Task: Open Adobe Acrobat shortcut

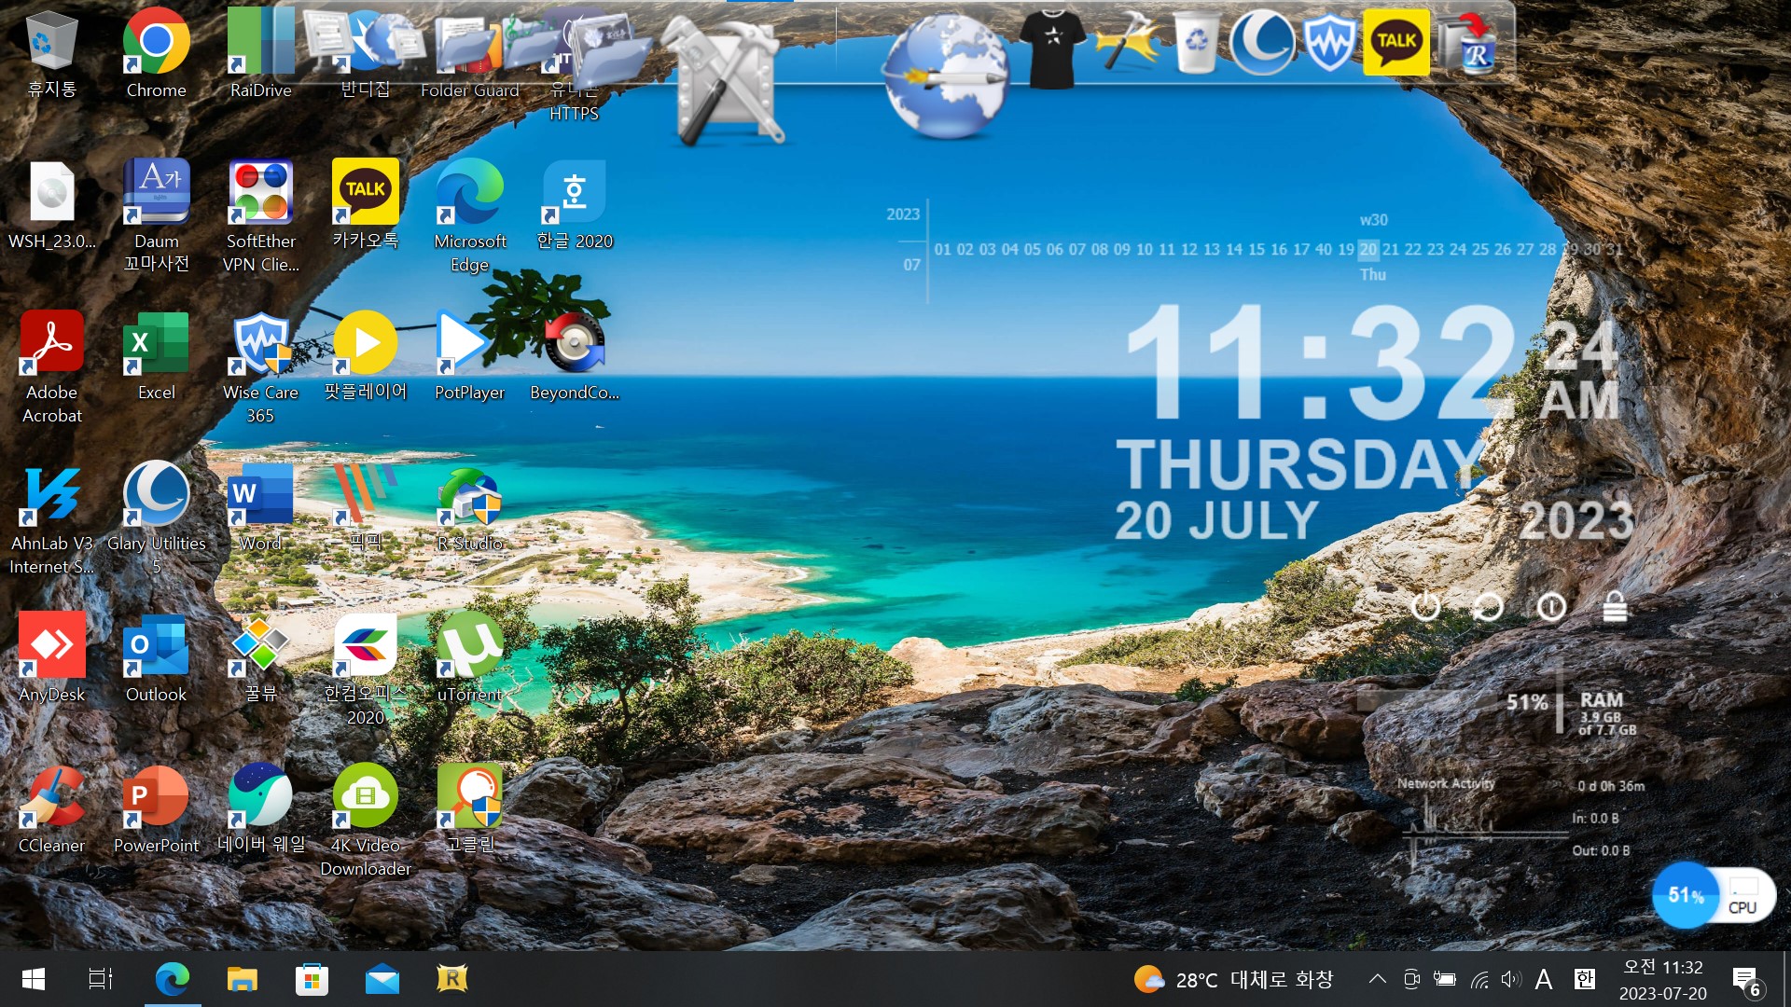Action: (x=51, y=343)
